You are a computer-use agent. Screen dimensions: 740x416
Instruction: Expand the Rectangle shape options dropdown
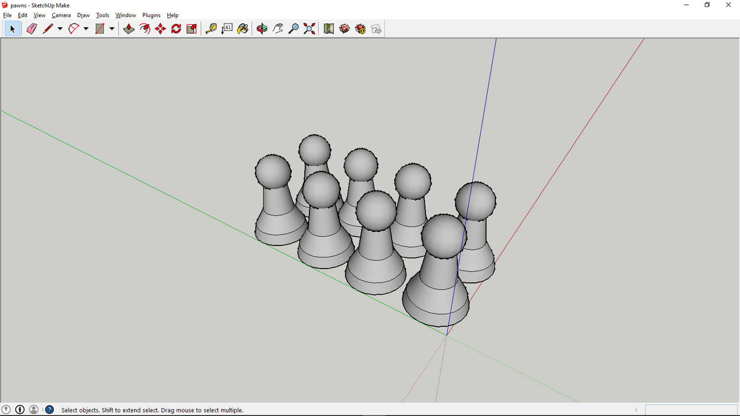point(111,29)
